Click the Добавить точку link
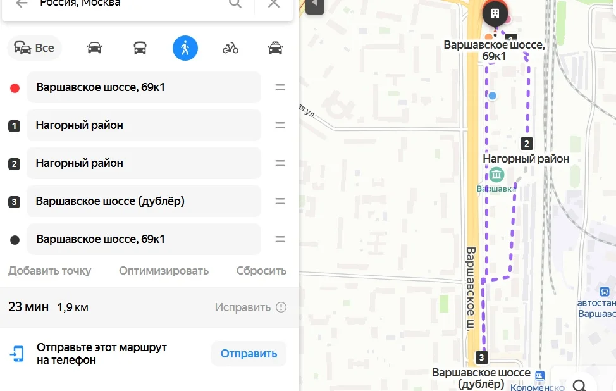 (x=49, y=271)
